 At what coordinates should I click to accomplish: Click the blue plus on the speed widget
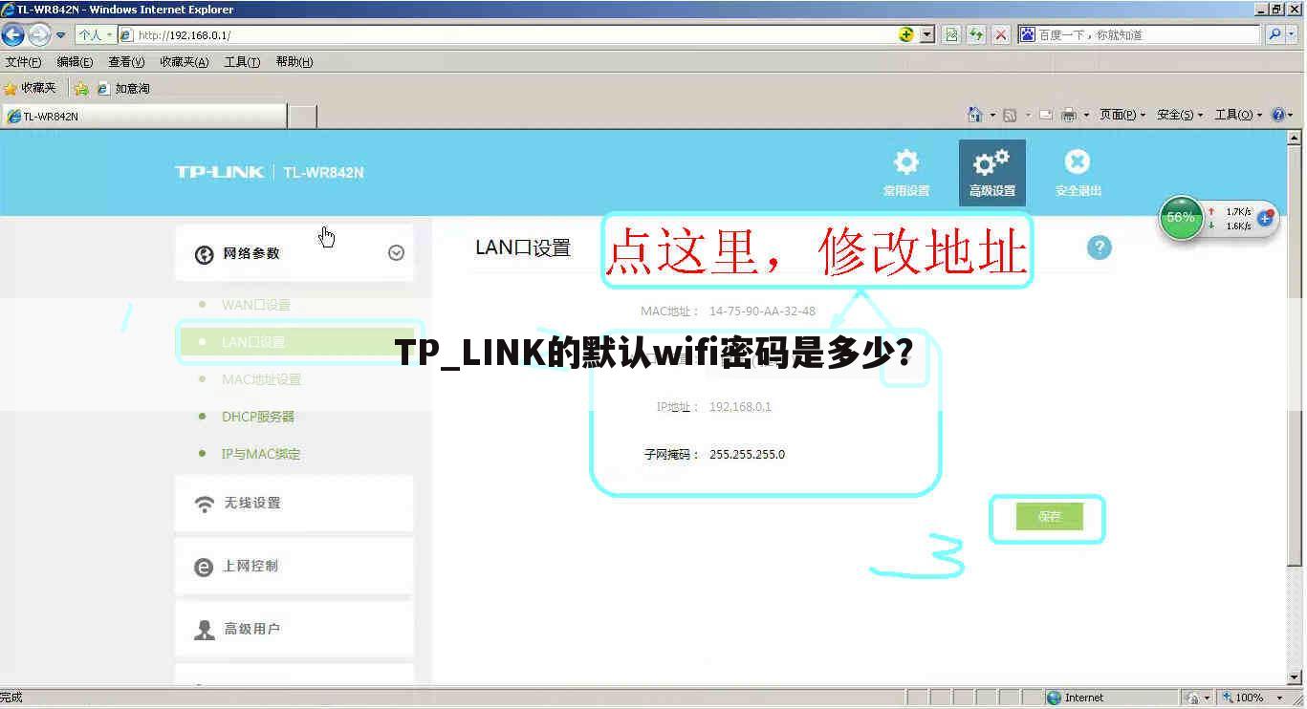(x=1265, y=218)
